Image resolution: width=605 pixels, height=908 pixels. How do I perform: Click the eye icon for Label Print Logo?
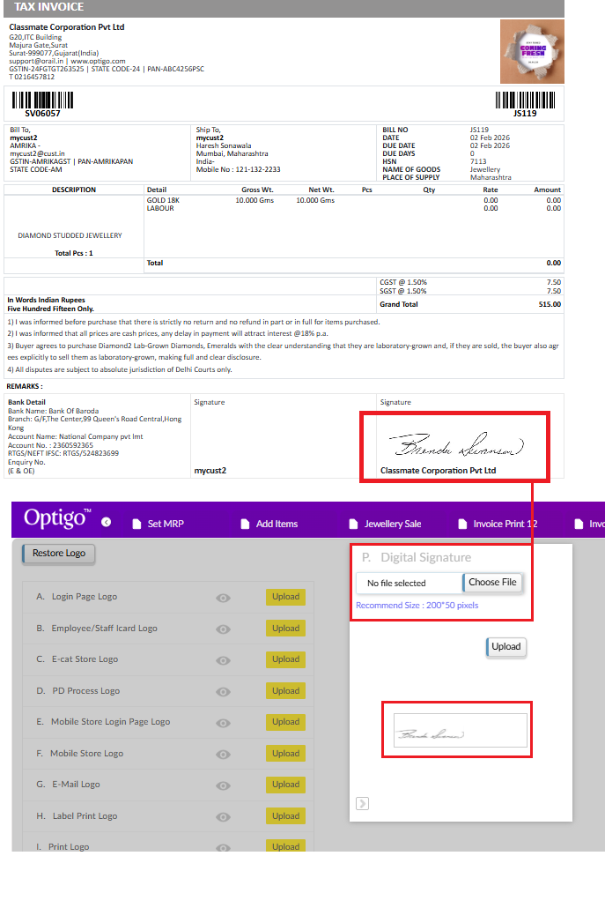click(x=224, y=817)
